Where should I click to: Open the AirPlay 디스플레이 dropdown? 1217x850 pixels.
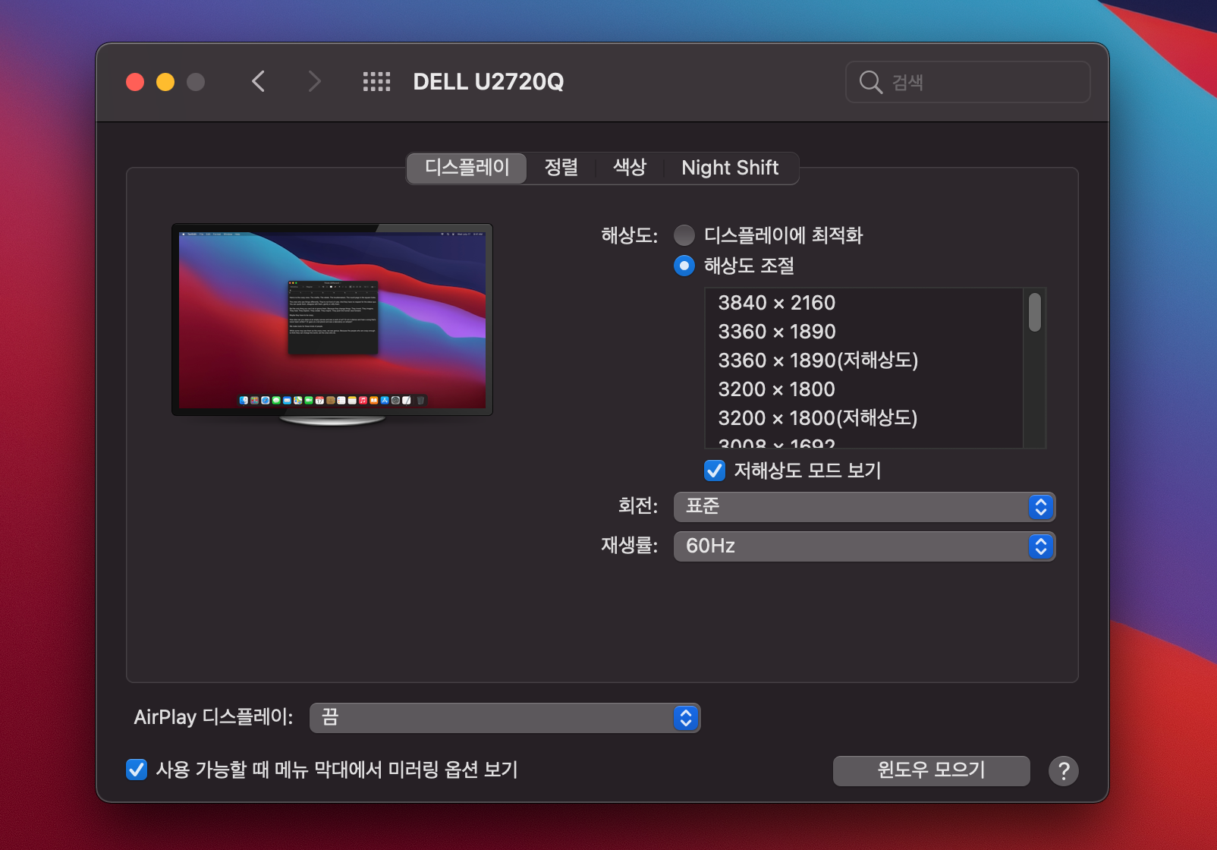[x=505, y=718]
